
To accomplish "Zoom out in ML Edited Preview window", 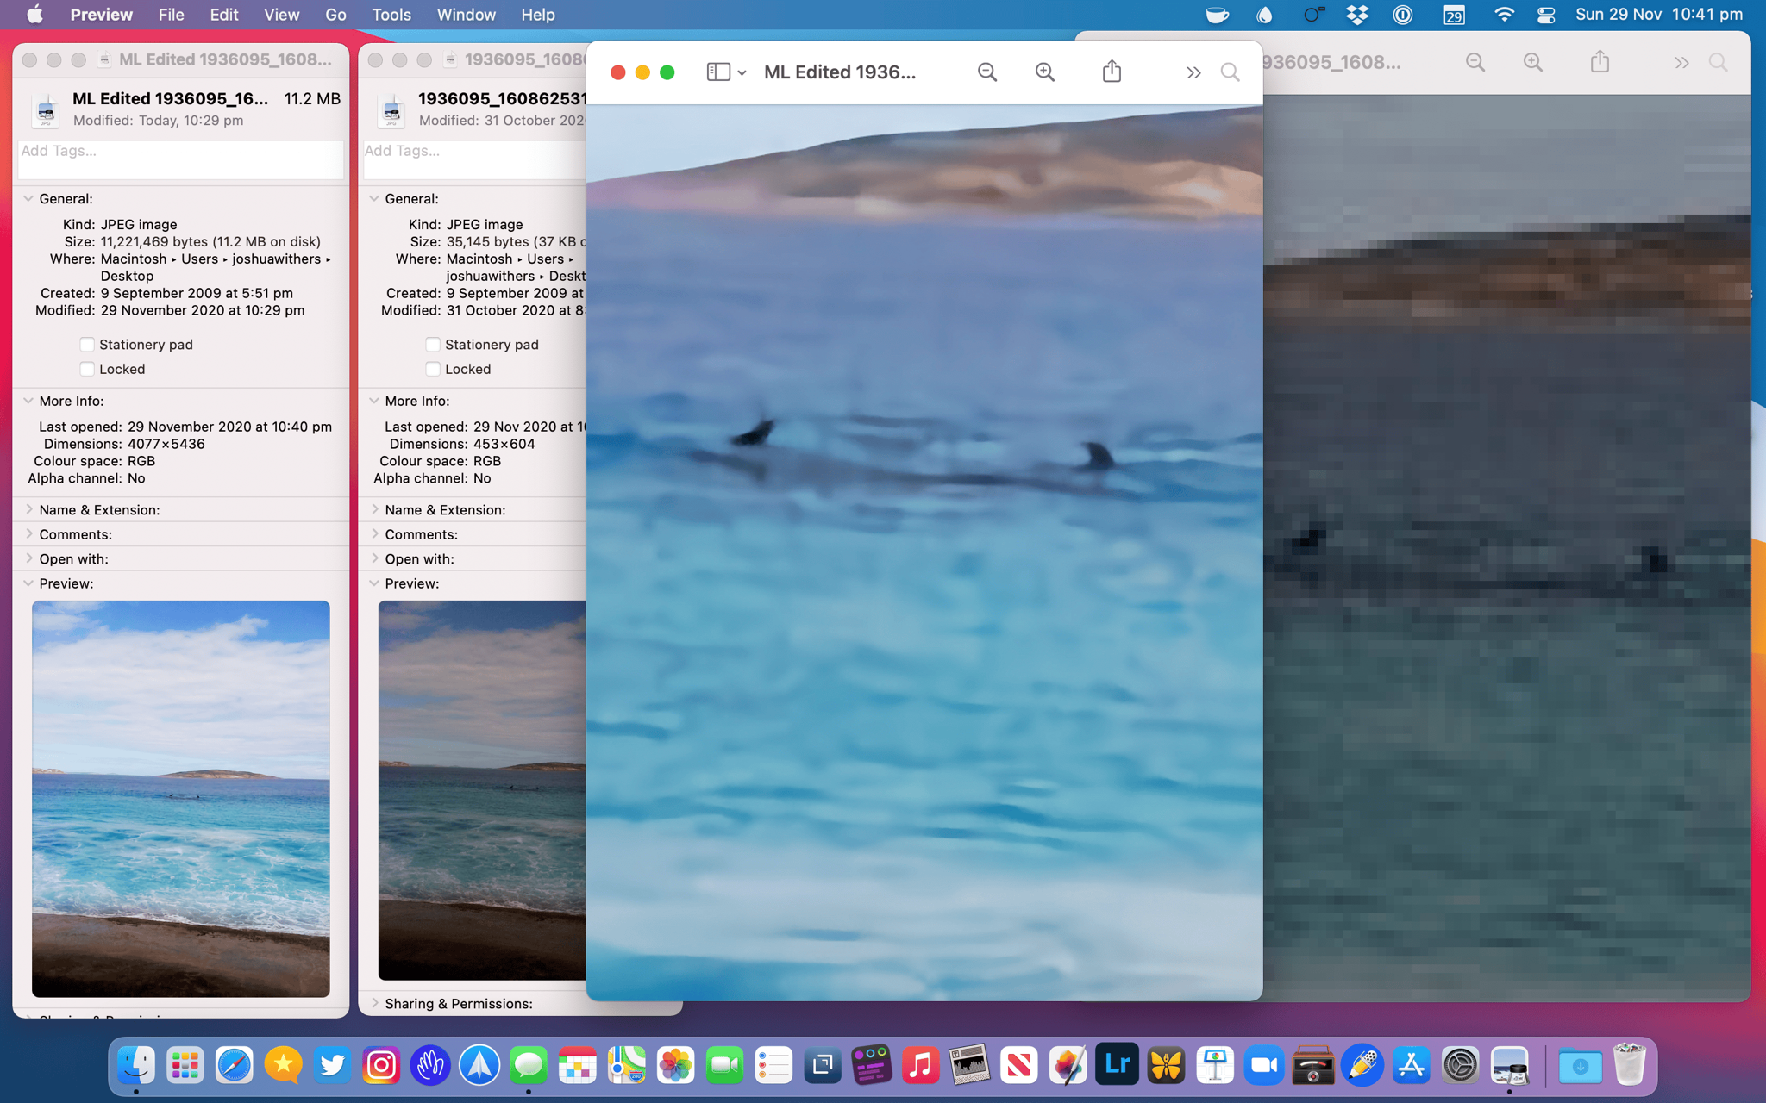I will point(987,72).
